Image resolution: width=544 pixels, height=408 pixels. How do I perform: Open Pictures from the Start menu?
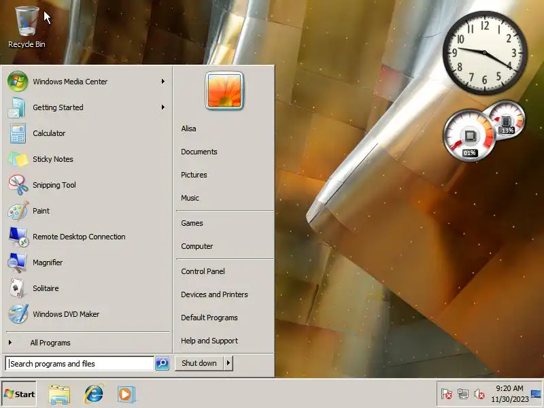(194, 175)
